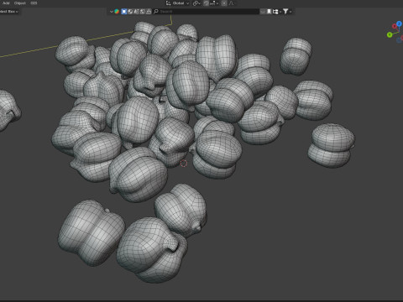Select the highlighted blue square mode icon
The width and height of the screenshot is (403, 302).
point(124,12)
